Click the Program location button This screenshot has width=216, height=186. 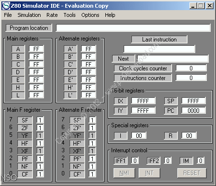(x=29, y=28)
